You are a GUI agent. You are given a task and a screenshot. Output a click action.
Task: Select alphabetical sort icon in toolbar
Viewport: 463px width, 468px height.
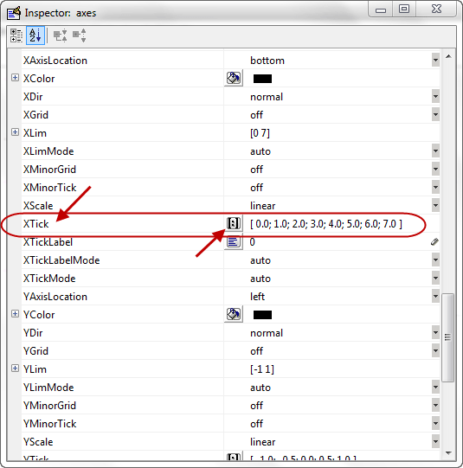tap(35, 35)
